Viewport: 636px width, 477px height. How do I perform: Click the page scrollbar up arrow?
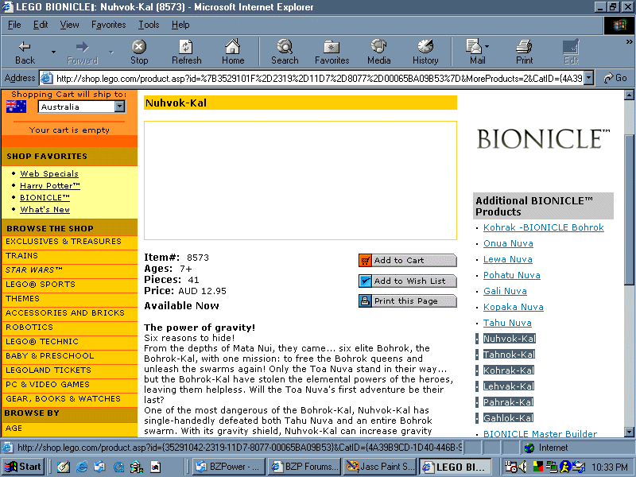coord(629,95)
